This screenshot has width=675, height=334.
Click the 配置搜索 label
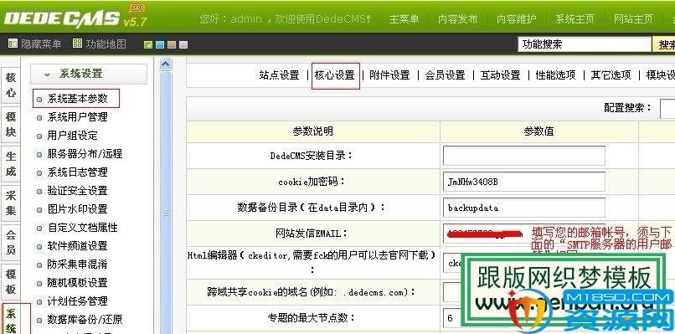[x=627, y=108]
